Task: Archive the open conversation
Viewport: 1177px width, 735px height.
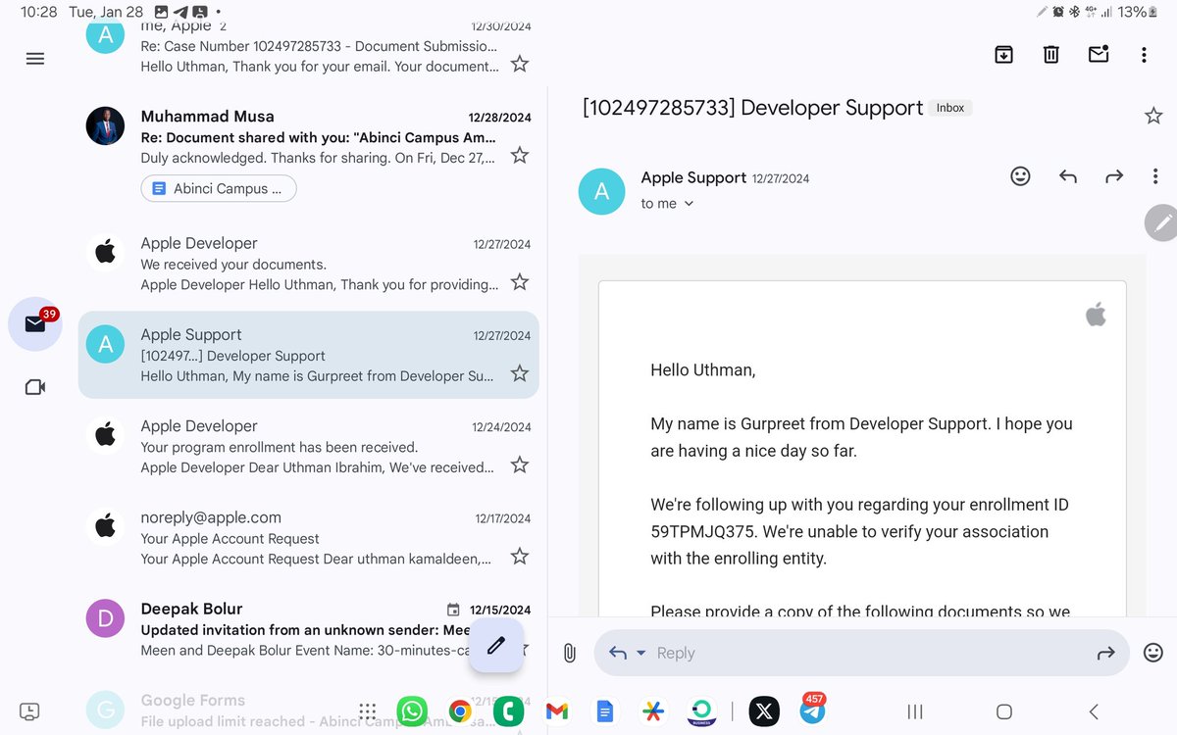Action: tap(1003, 55)
